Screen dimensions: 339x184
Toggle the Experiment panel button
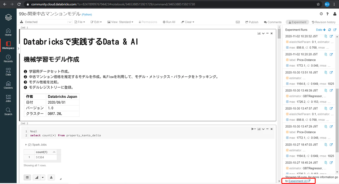(297, 22)
